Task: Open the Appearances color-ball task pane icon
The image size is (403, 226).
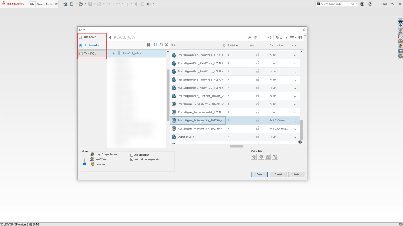Action: (400, 46)
